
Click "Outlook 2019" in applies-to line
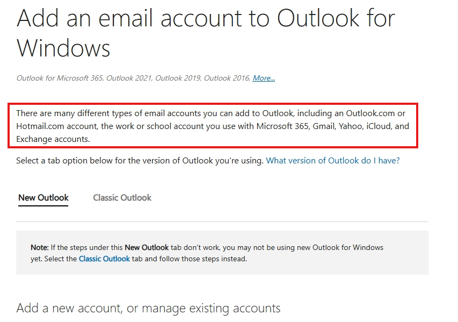[178, 78]
